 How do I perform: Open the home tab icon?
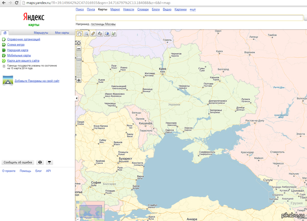click(x=5, y=32)
